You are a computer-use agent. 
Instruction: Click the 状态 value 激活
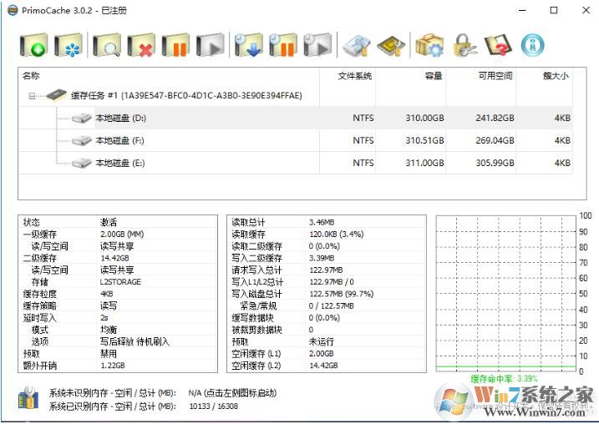[x=109, y=222]
